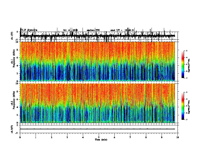Click the ch.1 voltage waveform trace
Screen dimensions: 200x154
click(97, 36)
